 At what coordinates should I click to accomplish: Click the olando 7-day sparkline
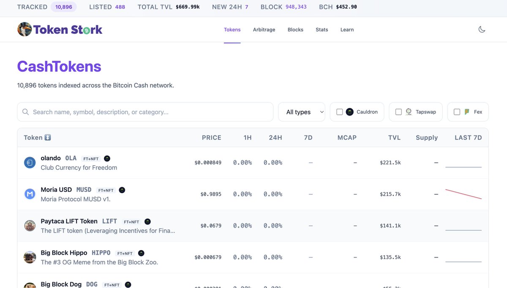(463, 167)
